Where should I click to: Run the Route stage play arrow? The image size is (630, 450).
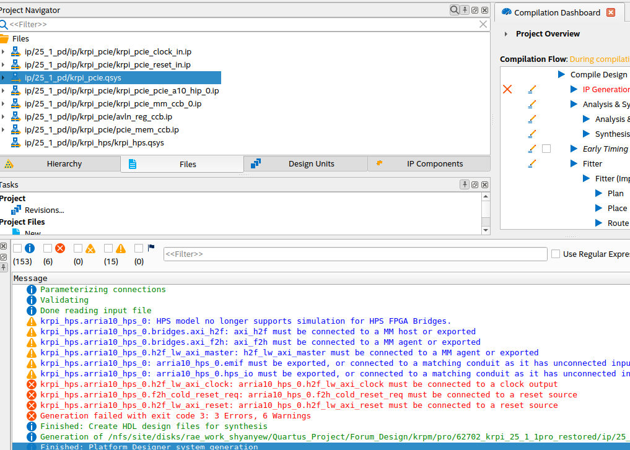pos(598,223)
